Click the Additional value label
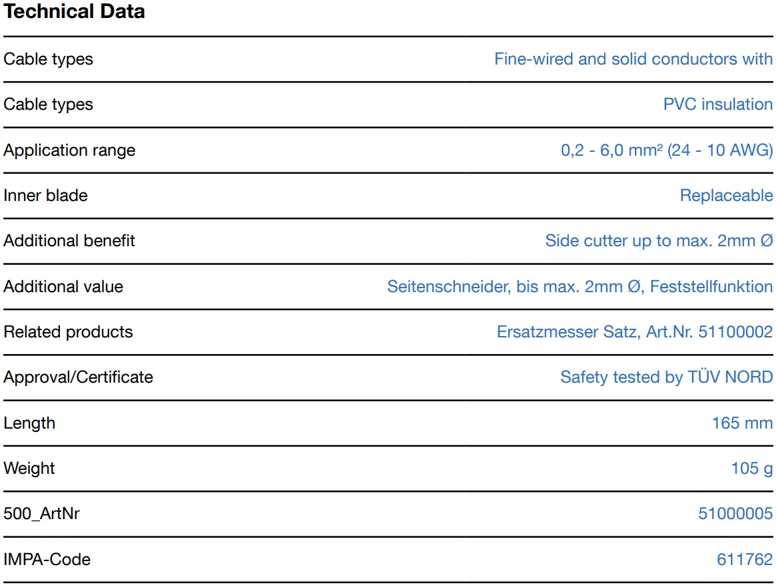776x587 pixels. (x=63, y=287)
